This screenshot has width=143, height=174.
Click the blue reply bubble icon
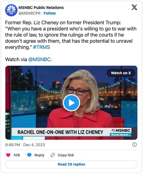pyautogui.click(x=29, y=155)
